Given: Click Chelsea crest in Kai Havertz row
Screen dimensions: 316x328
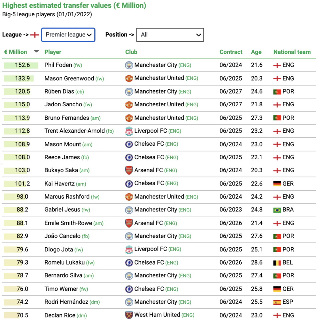Looking at the screenshot, I should (x=129, y=184).
